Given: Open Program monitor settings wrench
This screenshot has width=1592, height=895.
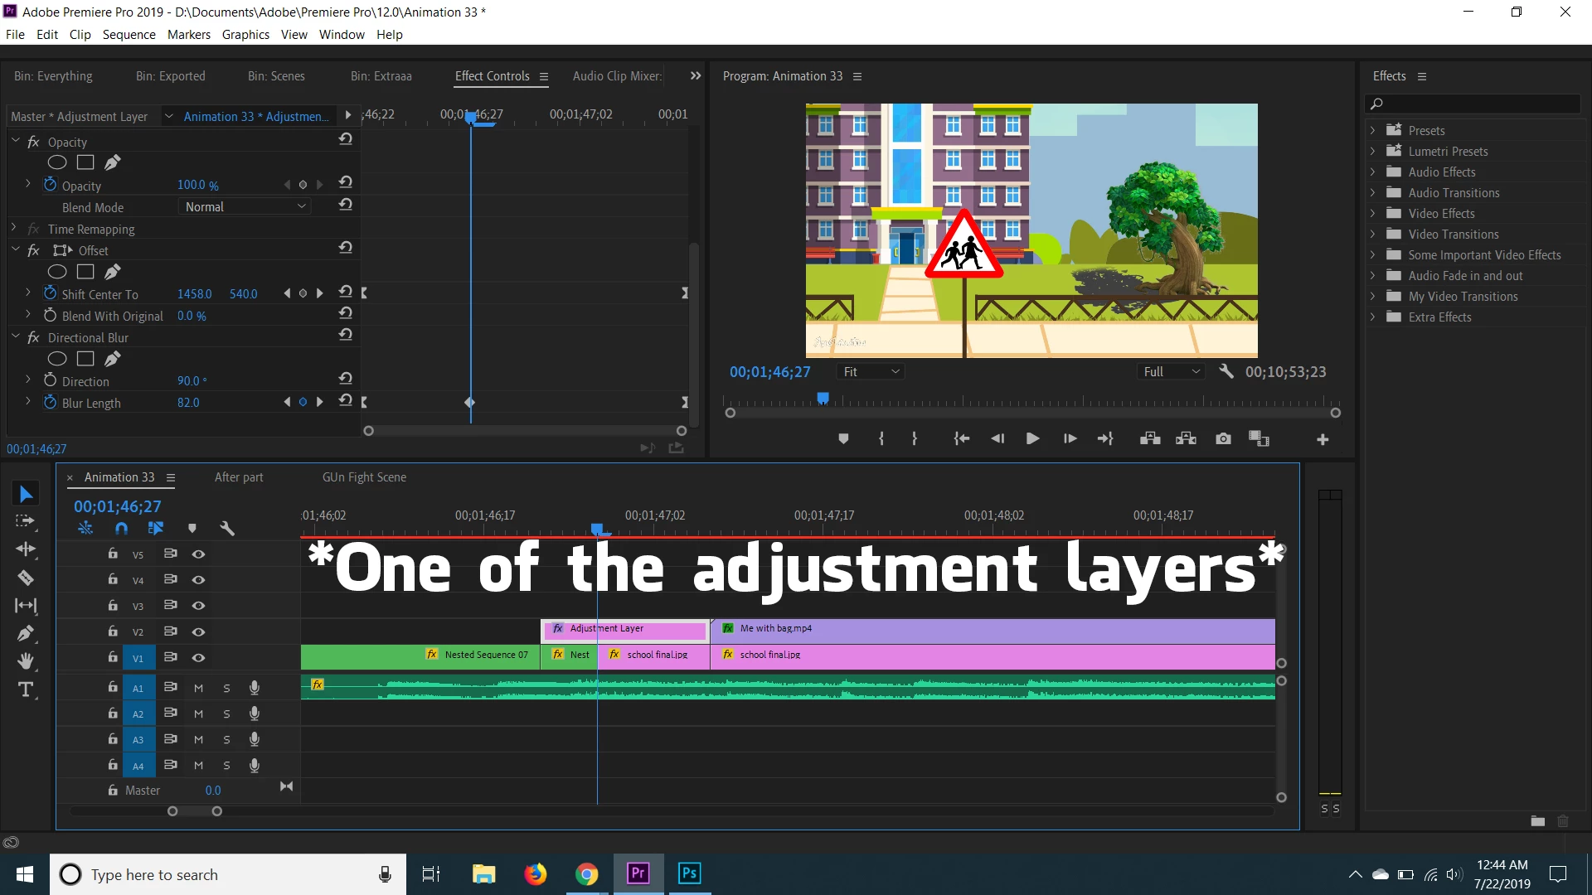Looking at the screenshot, I should coord(1226,371).
